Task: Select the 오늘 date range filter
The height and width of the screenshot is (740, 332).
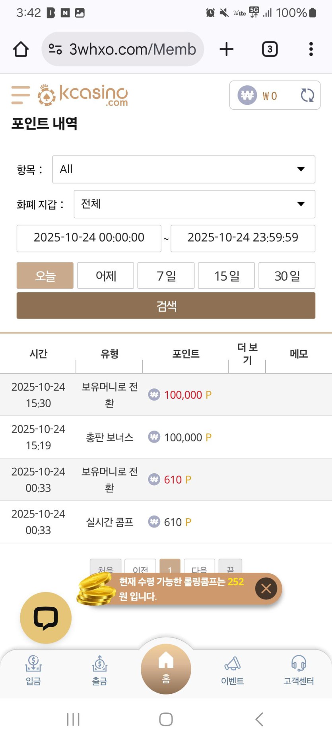Action: (x=45, y=276)
